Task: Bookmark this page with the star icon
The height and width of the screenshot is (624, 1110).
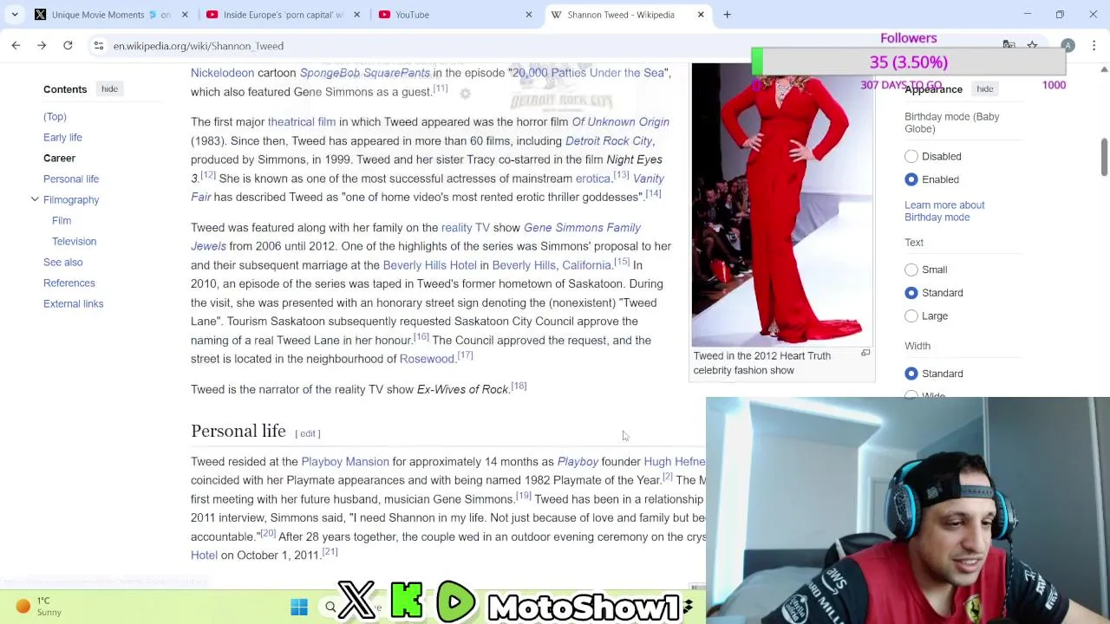Action: (x=1032, y=45)
